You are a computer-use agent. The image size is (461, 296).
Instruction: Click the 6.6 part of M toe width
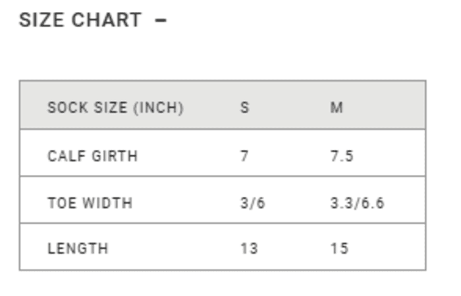point(372,203)
